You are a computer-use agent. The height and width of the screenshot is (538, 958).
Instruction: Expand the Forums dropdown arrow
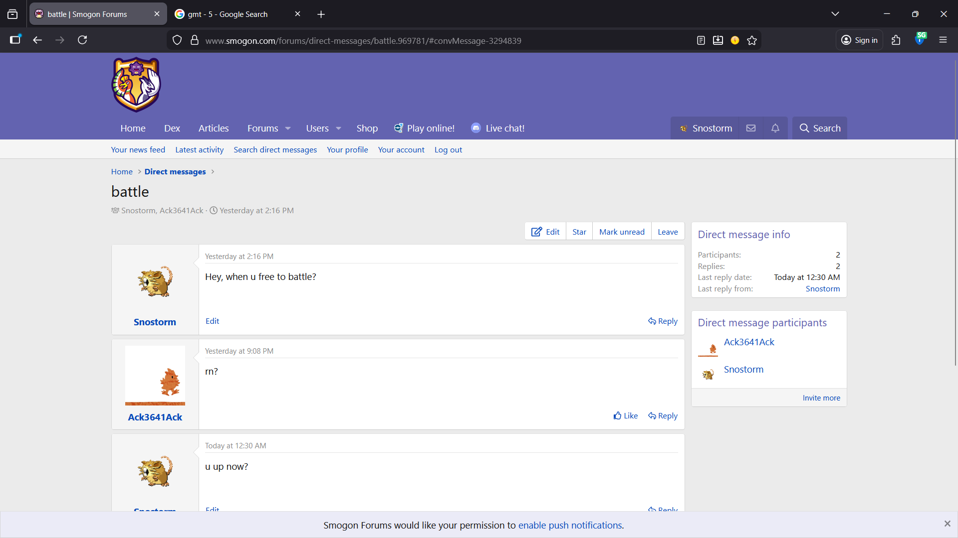(288, 129)
